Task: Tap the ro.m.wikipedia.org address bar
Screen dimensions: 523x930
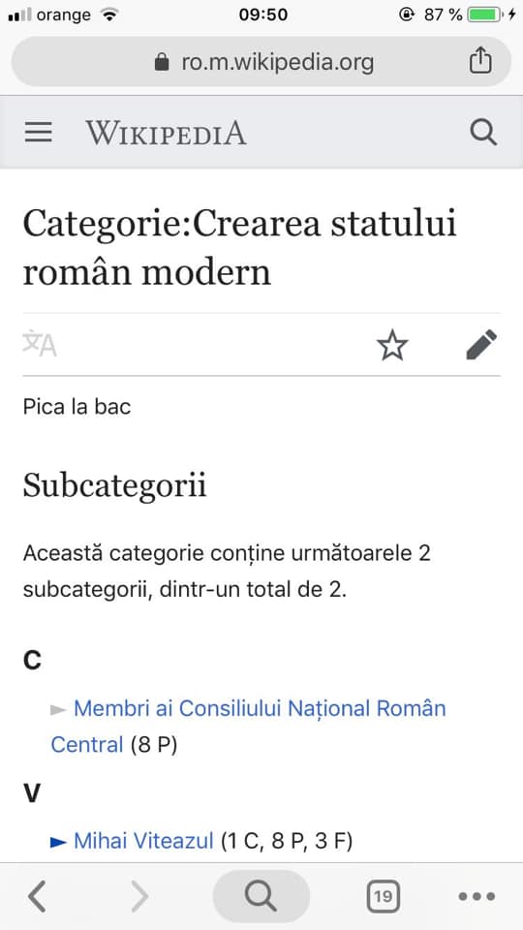Action: [x=261, y=62]
